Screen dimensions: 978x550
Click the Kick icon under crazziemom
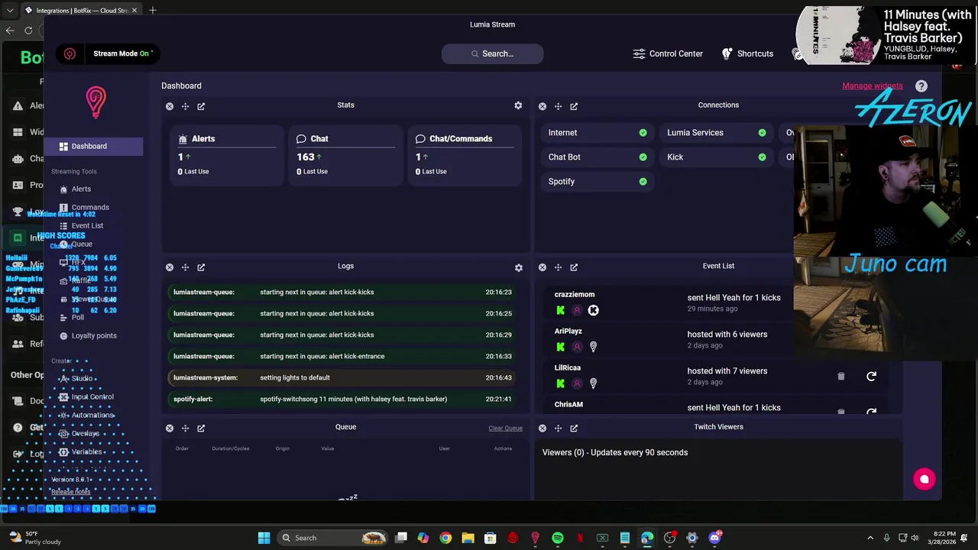(x=561, y=310)
